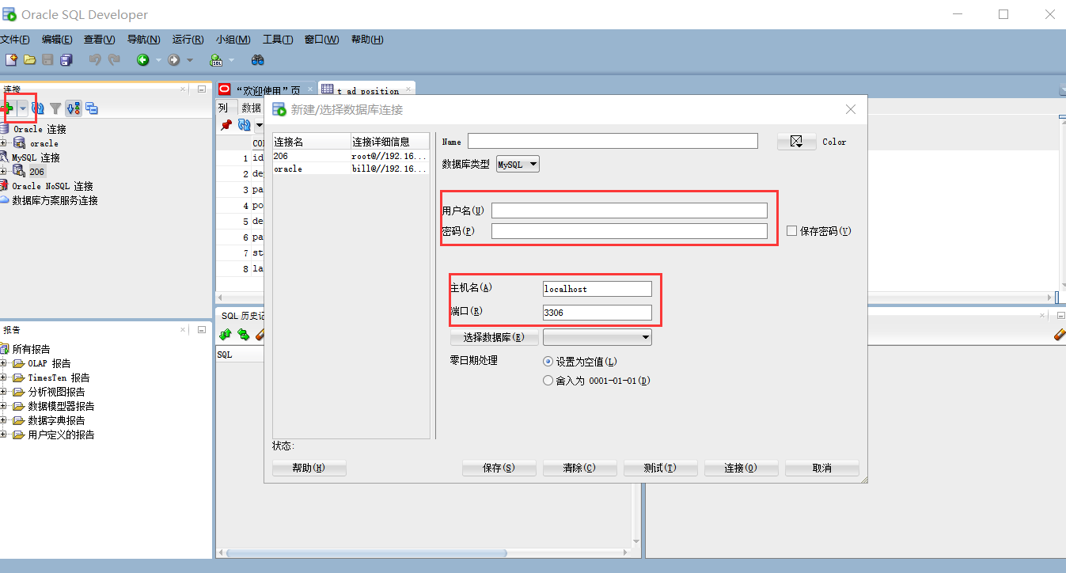Select the oracle row in connection list

pyautogui.click(x=351, y=169)
